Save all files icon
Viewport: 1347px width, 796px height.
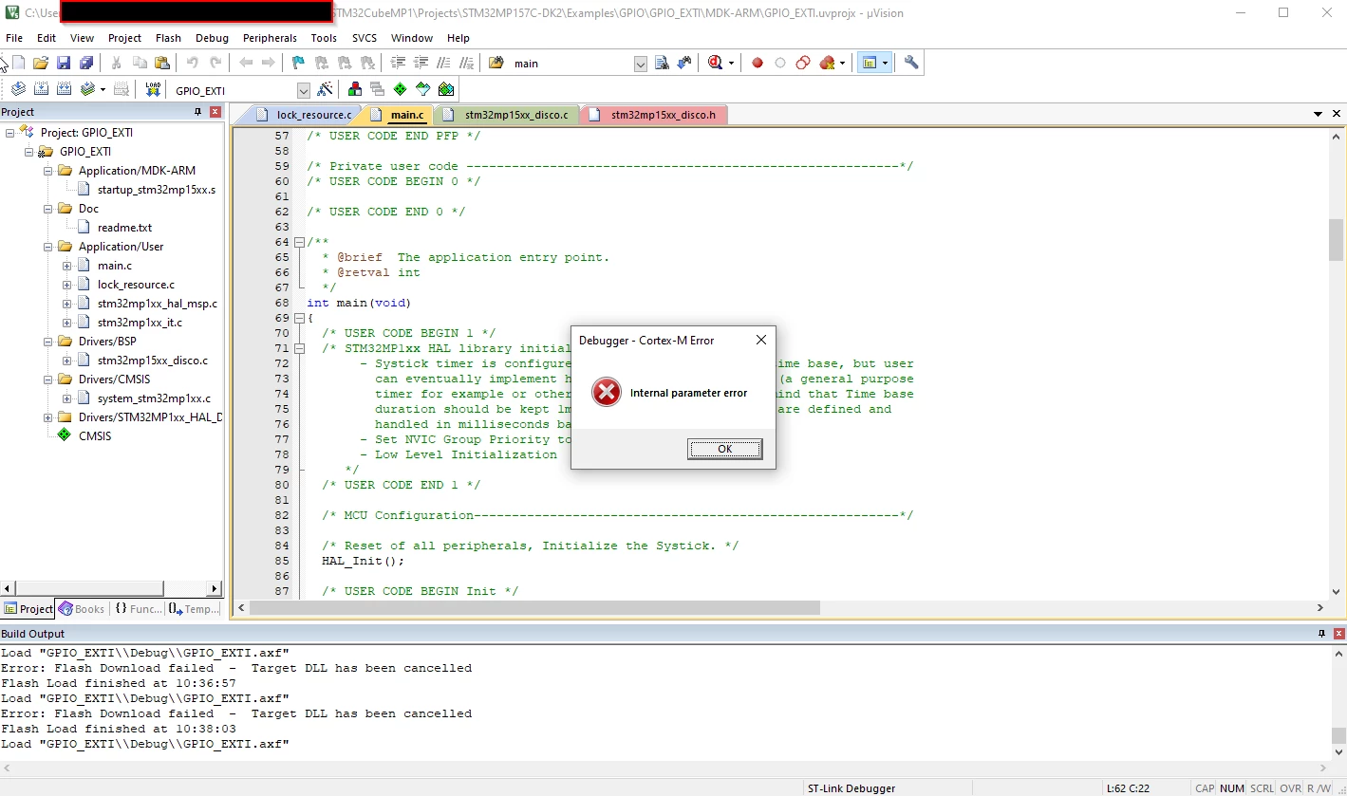[x=86, y=63]
